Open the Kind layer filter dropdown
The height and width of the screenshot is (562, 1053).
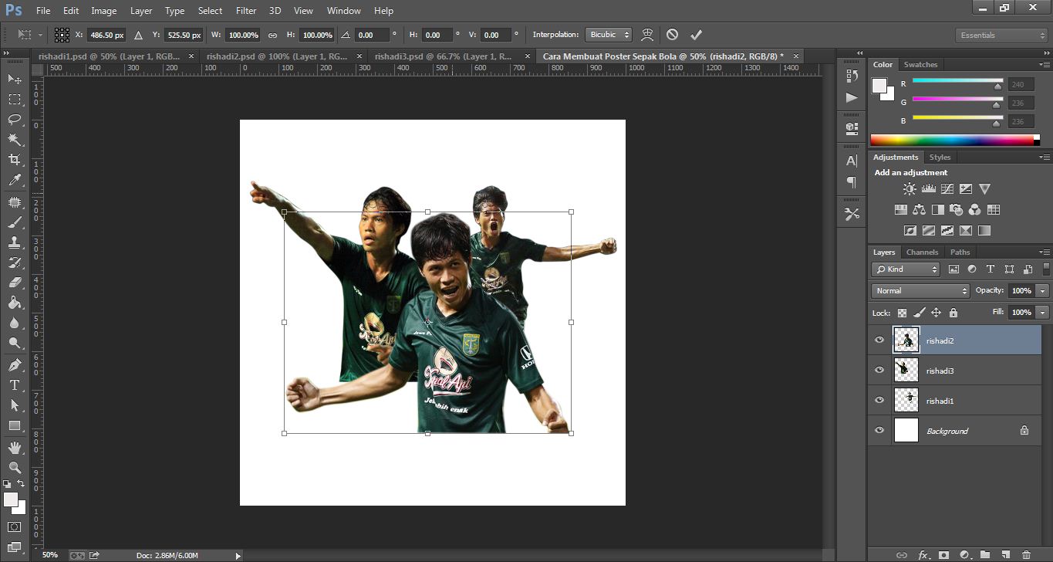pos(906,269)
